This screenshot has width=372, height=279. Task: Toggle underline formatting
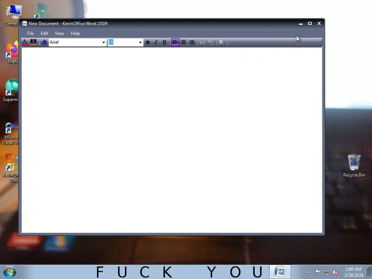click(164, 42)
